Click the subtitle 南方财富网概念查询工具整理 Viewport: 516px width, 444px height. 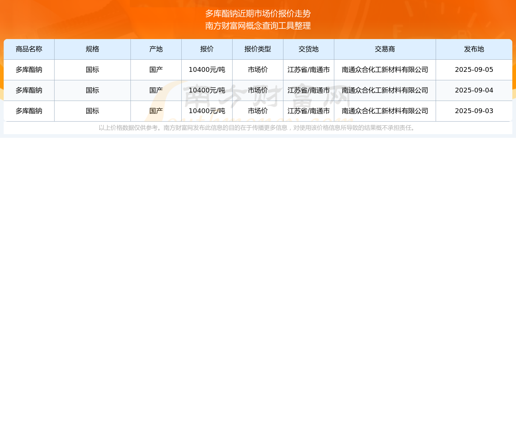258,26
